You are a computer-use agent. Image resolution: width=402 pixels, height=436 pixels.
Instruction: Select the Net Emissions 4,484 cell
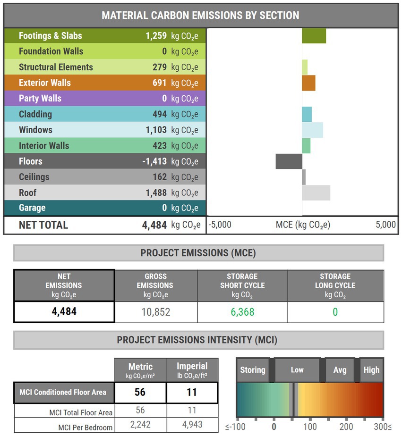(64, 312)
